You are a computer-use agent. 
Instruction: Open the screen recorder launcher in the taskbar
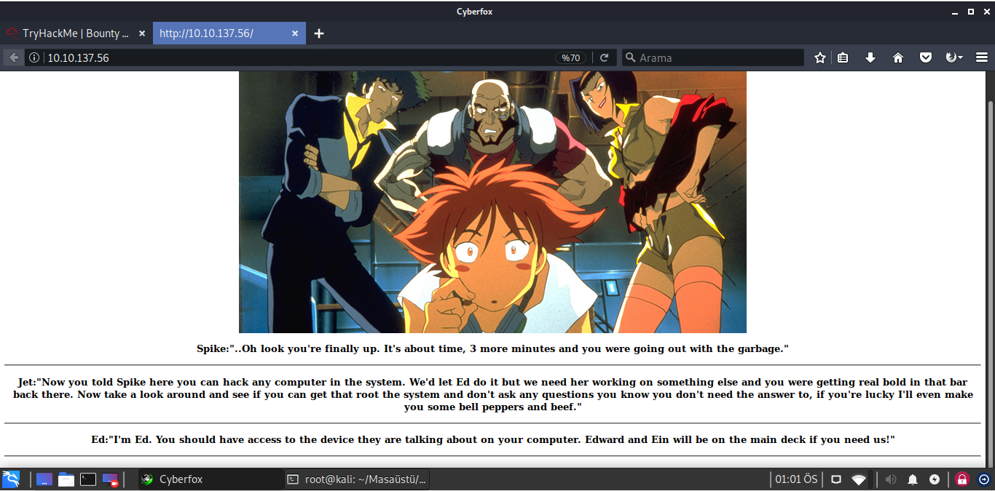point(110,479)
